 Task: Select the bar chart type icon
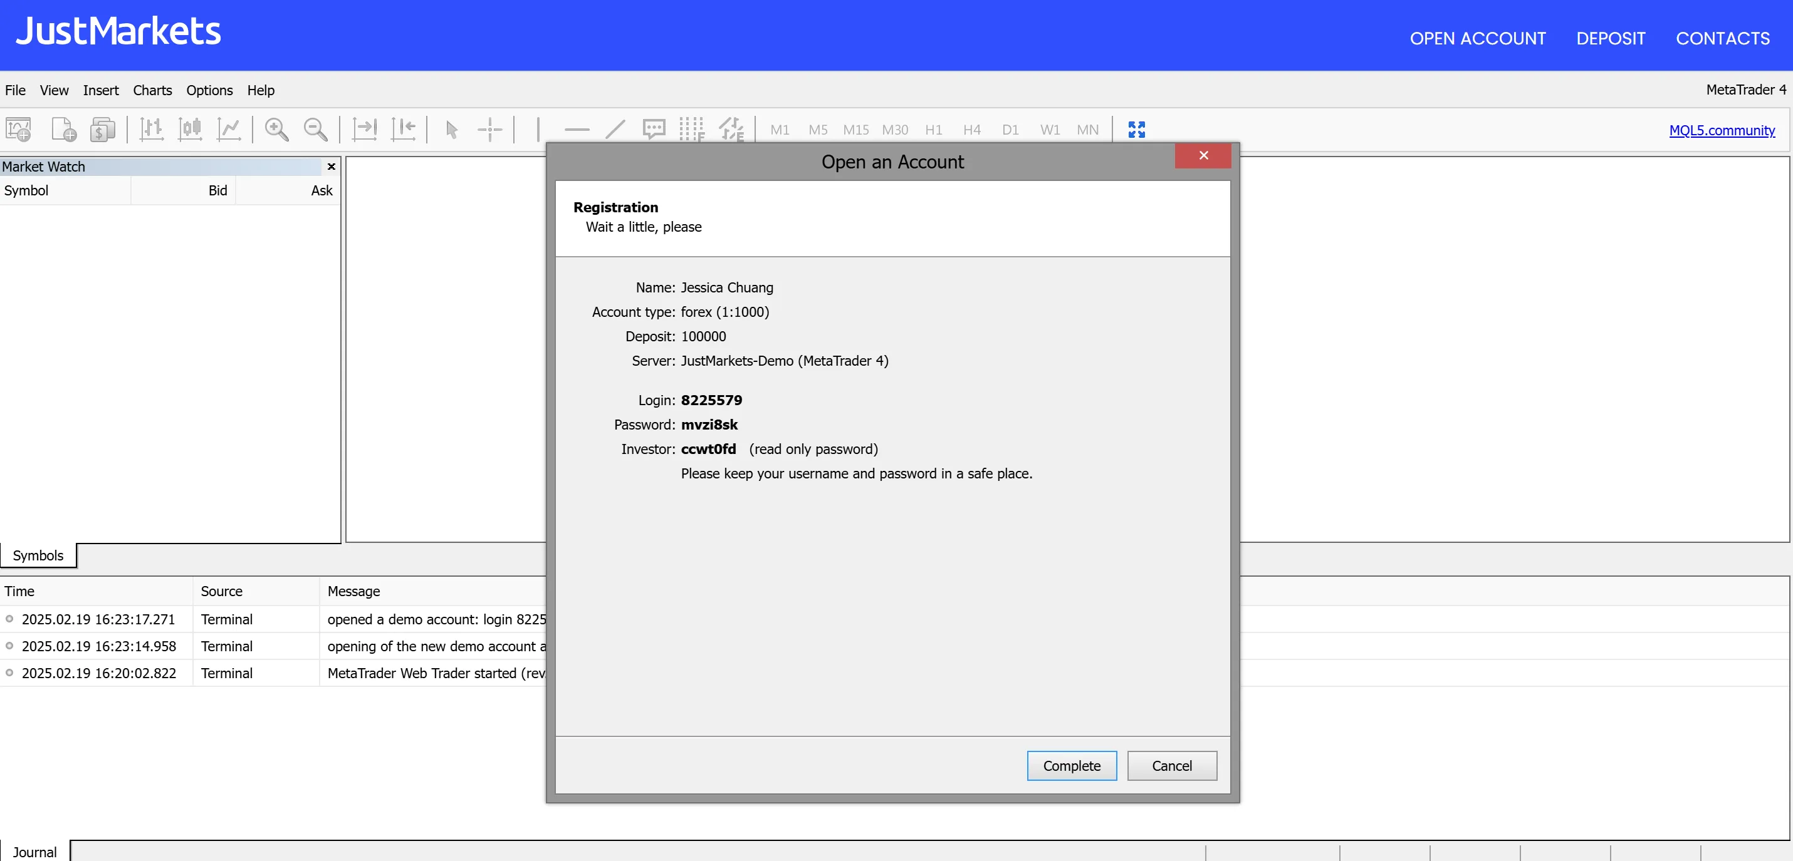[x=151, y=130]
